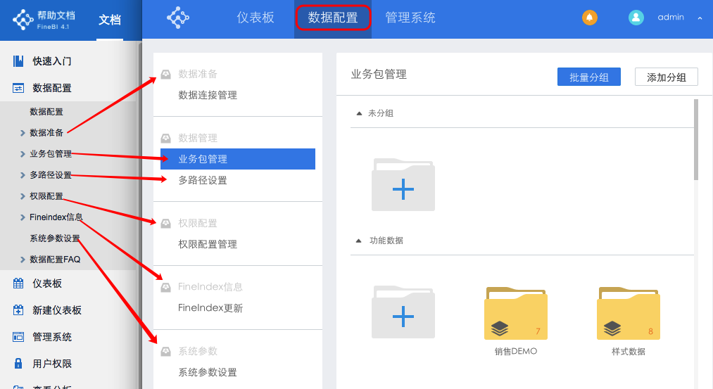The image size is (713, 389).
Task: Click the FineIndex信息 section icon
Action: 165,287
